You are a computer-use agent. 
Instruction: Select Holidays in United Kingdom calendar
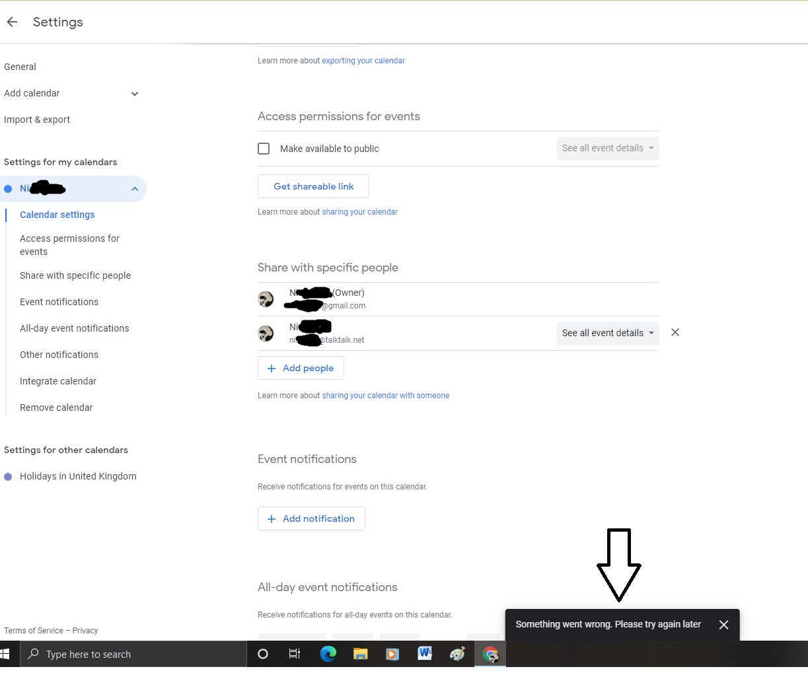78,476
